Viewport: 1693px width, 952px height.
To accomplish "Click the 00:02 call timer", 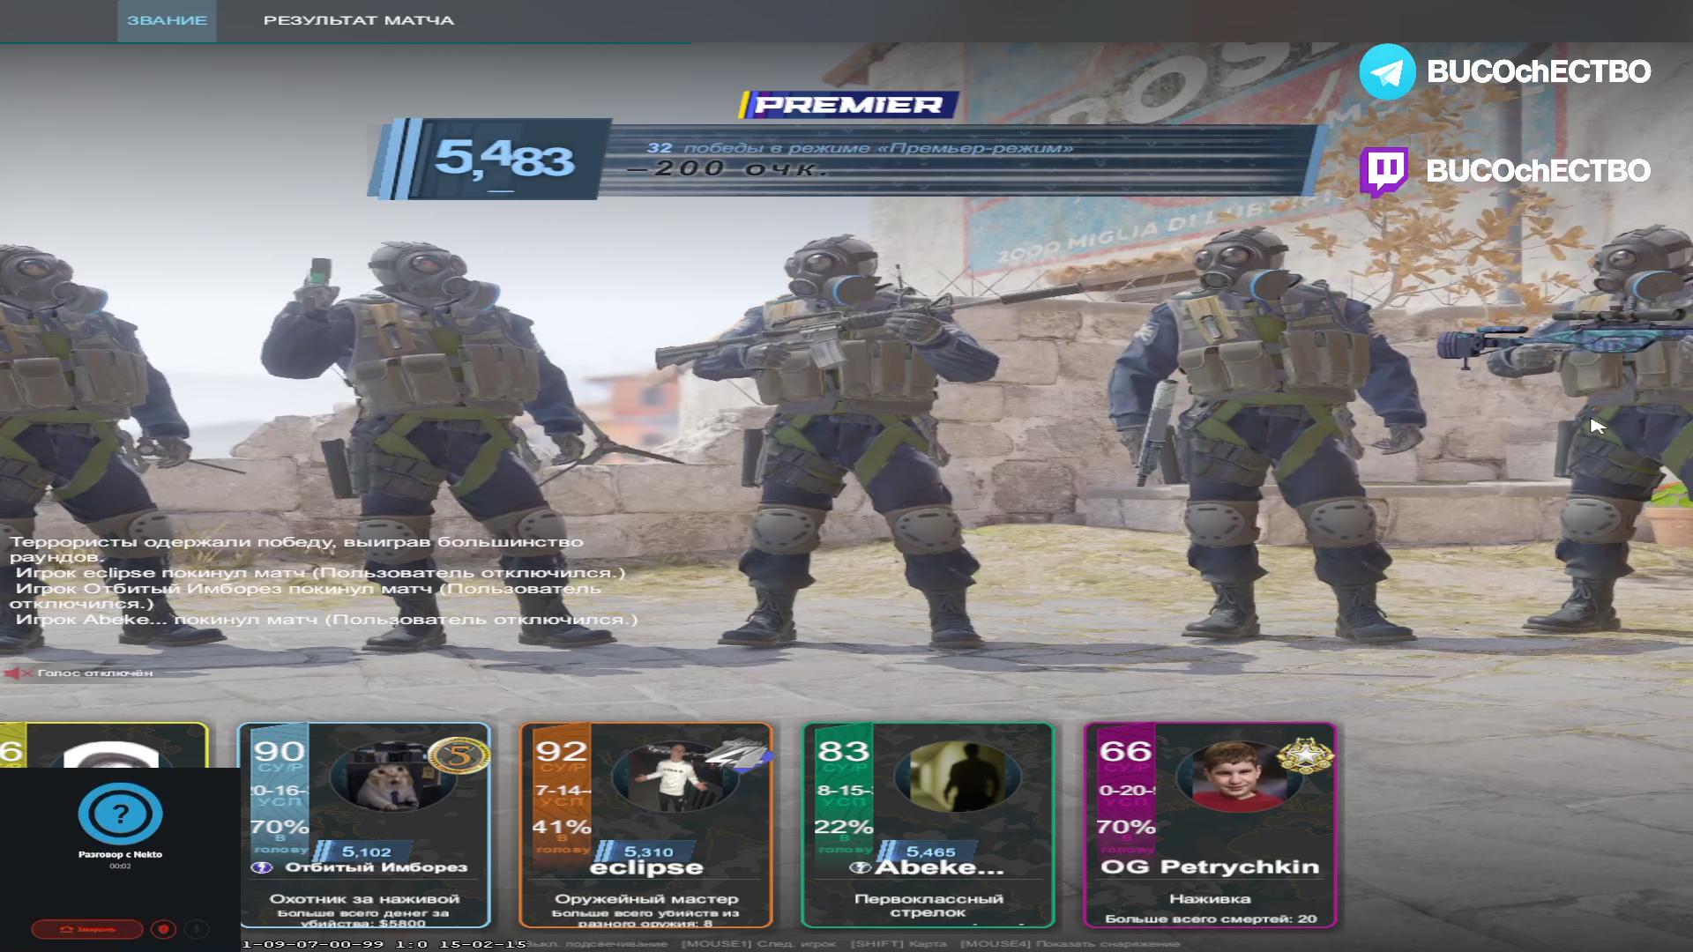I will click(x=120, y=866).
